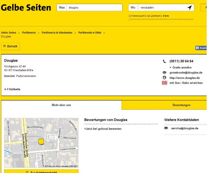Click Jetzt bei golocal bewerten link
Screen dimensions: 207x173
[x=103, y=129]
